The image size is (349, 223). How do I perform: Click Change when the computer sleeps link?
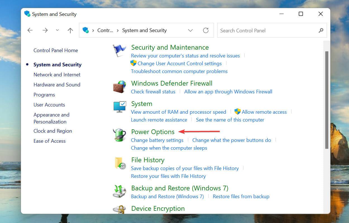[x=169, y=148]
